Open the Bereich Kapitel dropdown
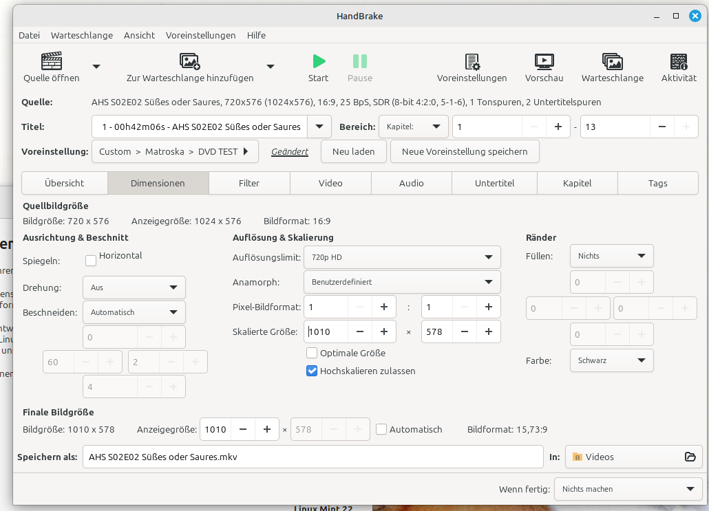 click(x=413, y=127)
